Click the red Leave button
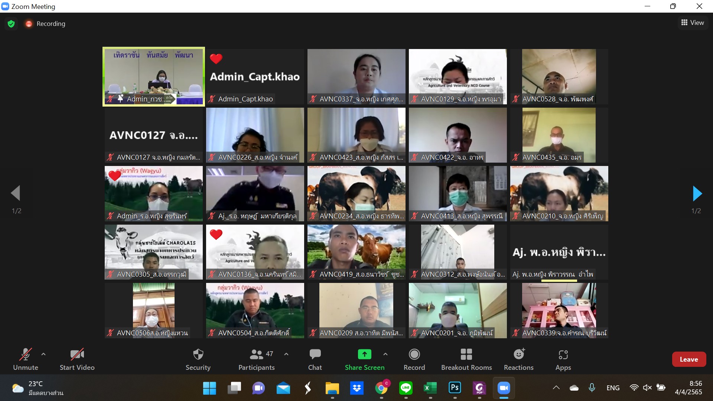Image resolution: width=713 pixels, height=401 pixels. pos(689,359)
